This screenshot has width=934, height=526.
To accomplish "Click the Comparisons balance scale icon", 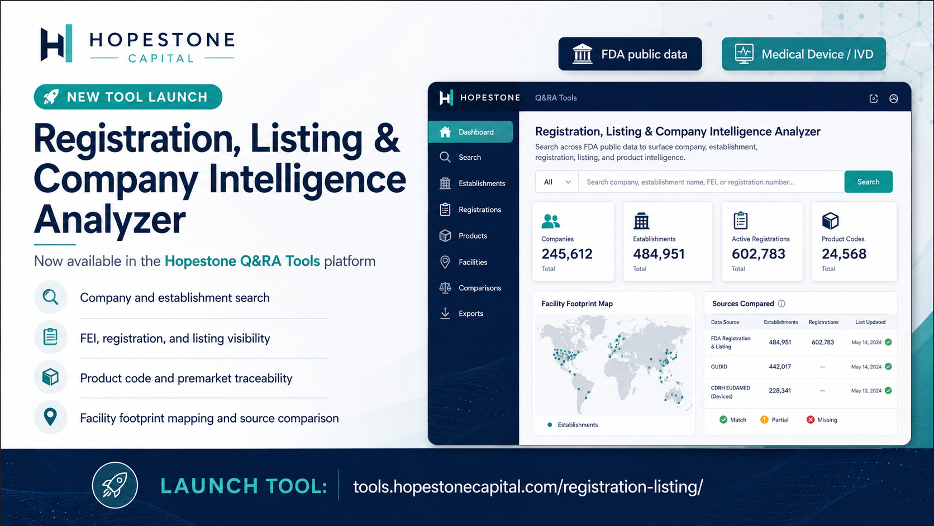I will [x=445, y=288].
